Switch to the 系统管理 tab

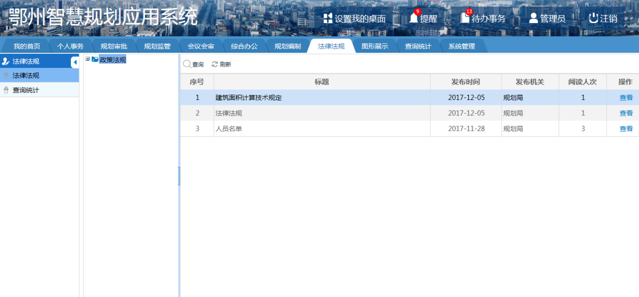pyautogui.click(x=461, y=46)
